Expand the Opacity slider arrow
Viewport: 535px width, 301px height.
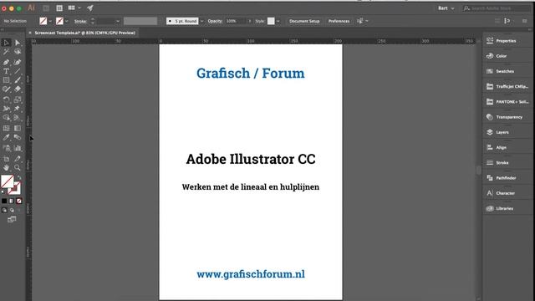[250, 21]
